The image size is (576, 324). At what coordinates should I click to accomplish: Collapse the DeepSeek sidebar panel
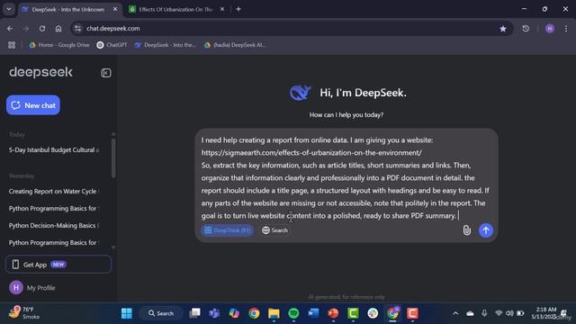106,73
